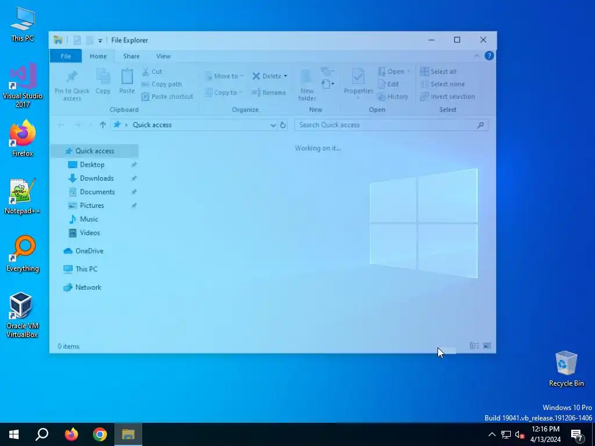
Task: Switch to the Home ribbon tab
Action: 98,56
